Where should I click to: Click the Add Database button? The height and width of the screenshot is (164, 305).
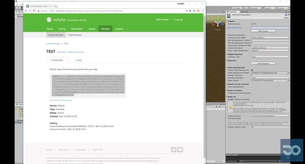click(x=263, y=64)
